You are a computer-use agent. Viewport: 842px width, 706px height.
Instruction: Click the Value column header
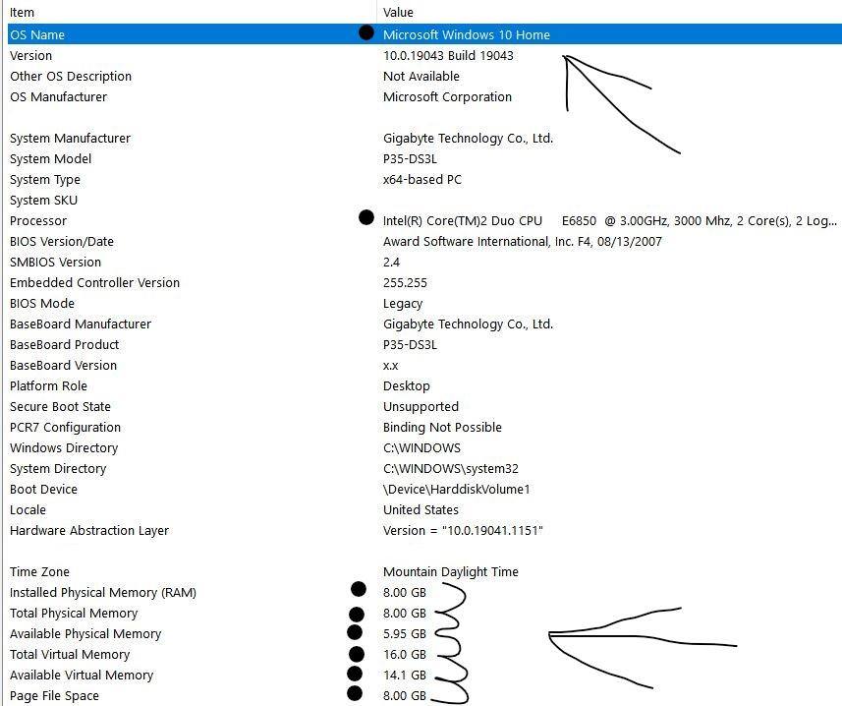(x=398, y=12)
